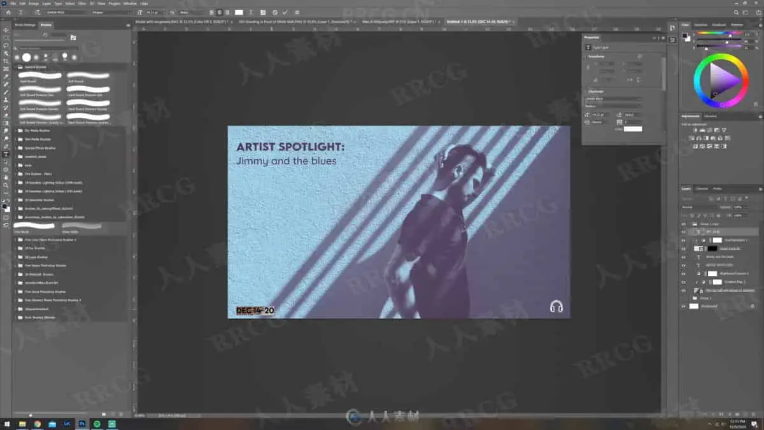
Task: Hide the Background layer
Action: pyautogui.click(x=683, y=306)
